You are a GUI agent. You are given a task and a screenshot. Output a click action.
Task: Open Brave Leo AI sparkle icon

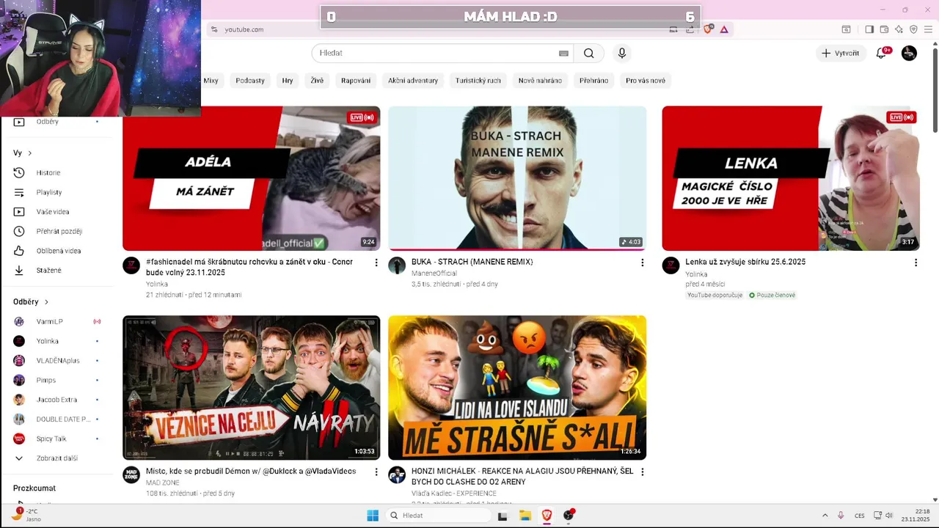click(899, 29)
